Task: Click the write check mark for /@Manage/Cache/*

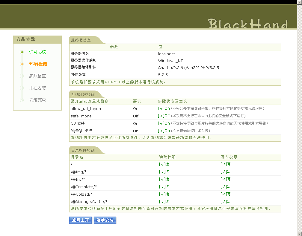Action: 226,202
